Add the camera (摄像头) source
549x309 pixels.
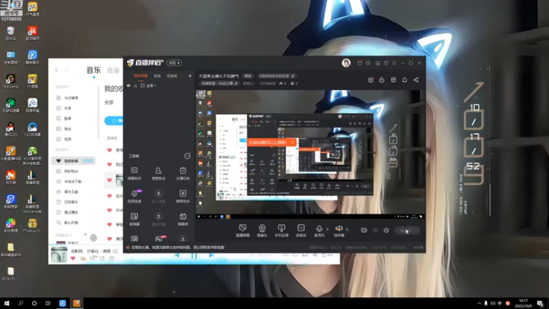[x=262, y=231]
